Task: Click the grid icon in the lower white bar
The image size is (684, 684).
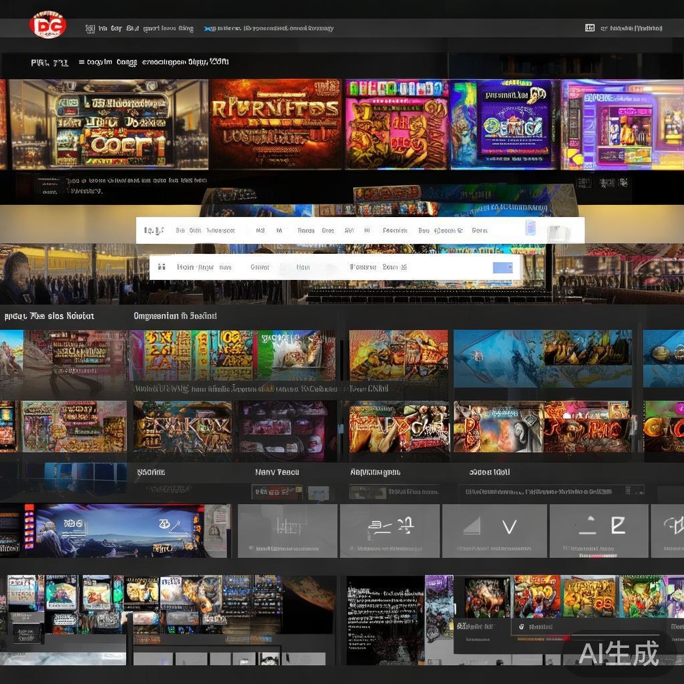Action: [x=161, y=267]
